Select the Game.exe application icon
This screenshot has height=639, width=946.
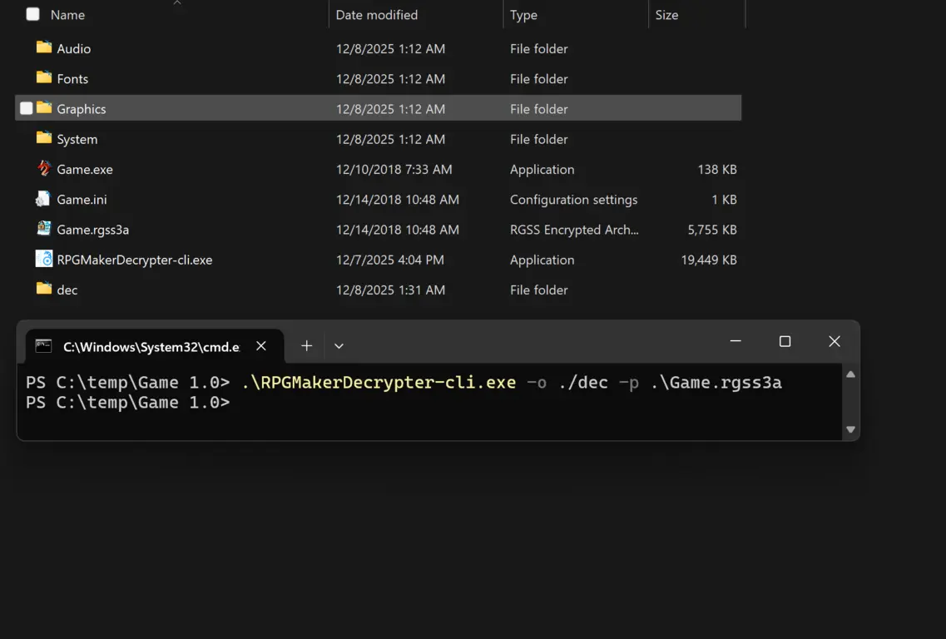(x=44, y=169)
